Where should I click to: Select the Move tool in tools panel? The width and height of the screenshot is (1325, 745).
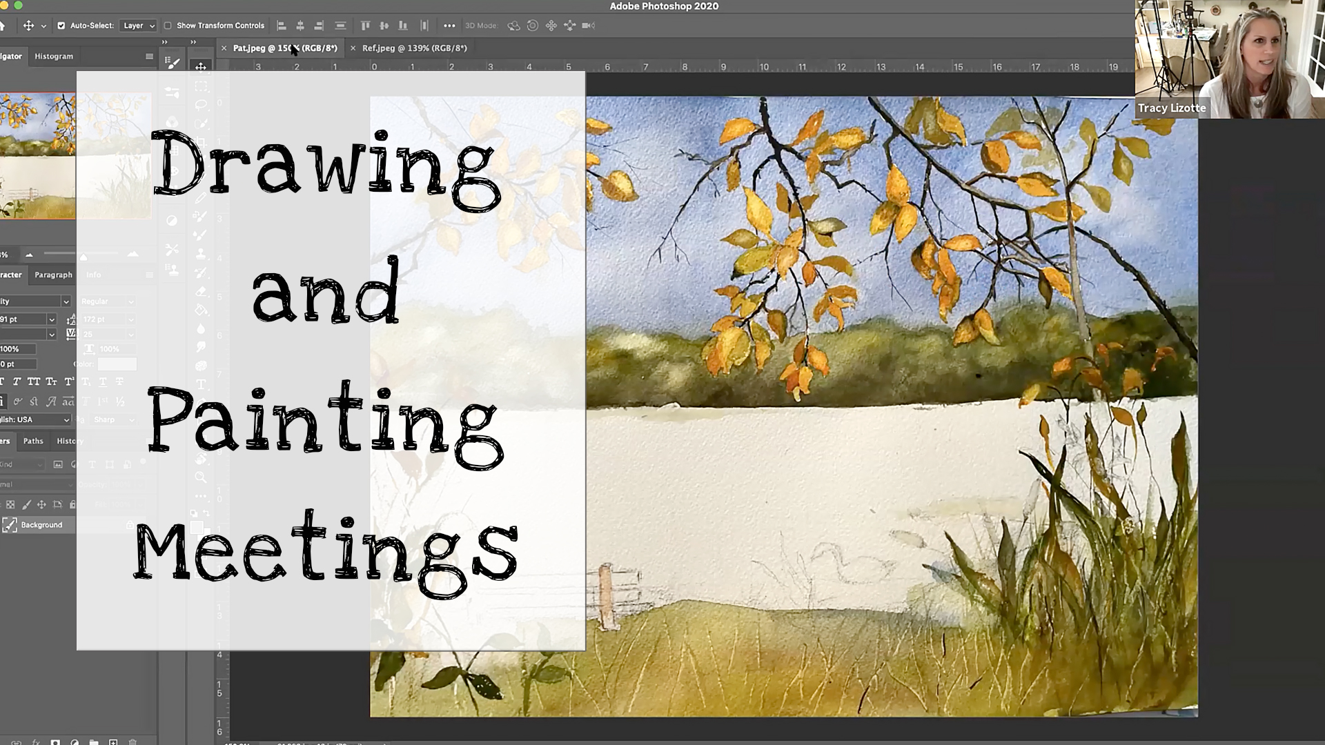201,67
